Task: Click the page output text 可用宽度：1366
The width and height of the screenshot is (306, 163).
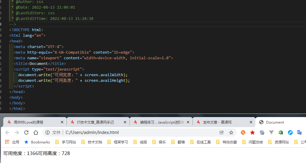Action: (x=21, y=153)
